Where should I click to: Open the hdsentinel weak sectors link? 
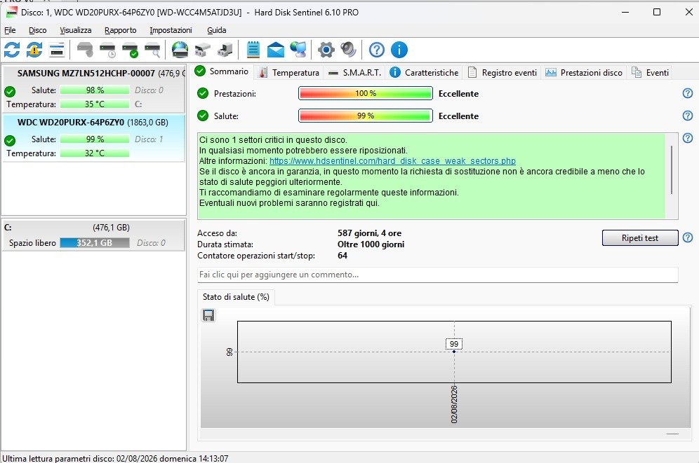pyautogui.click(x=392, y=161)
